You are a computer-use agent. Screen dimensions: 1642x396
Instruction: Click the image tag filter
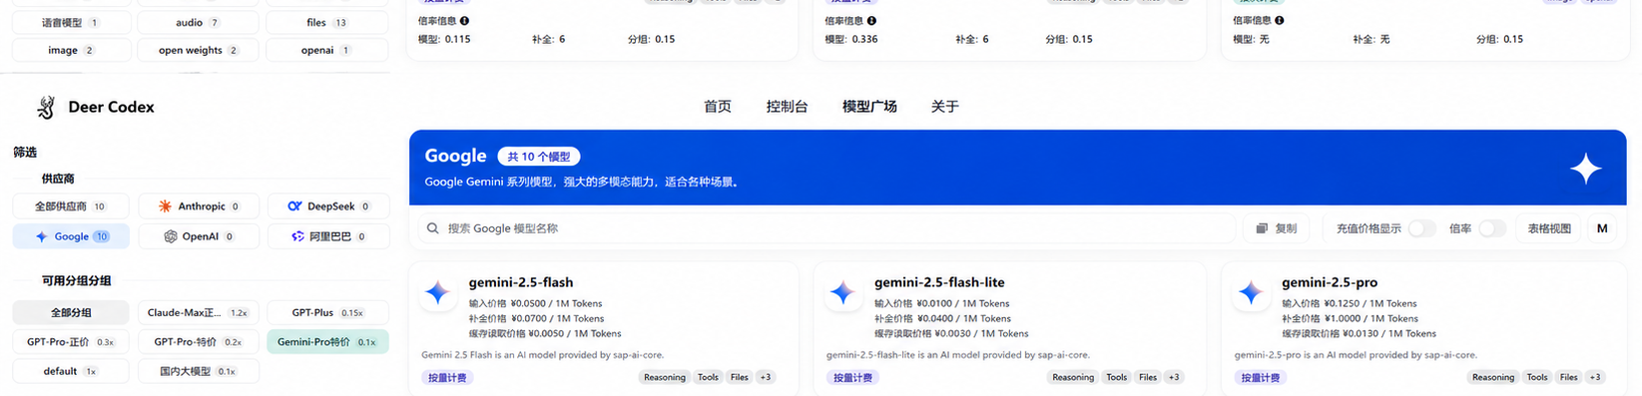click(x=71, y=50)
